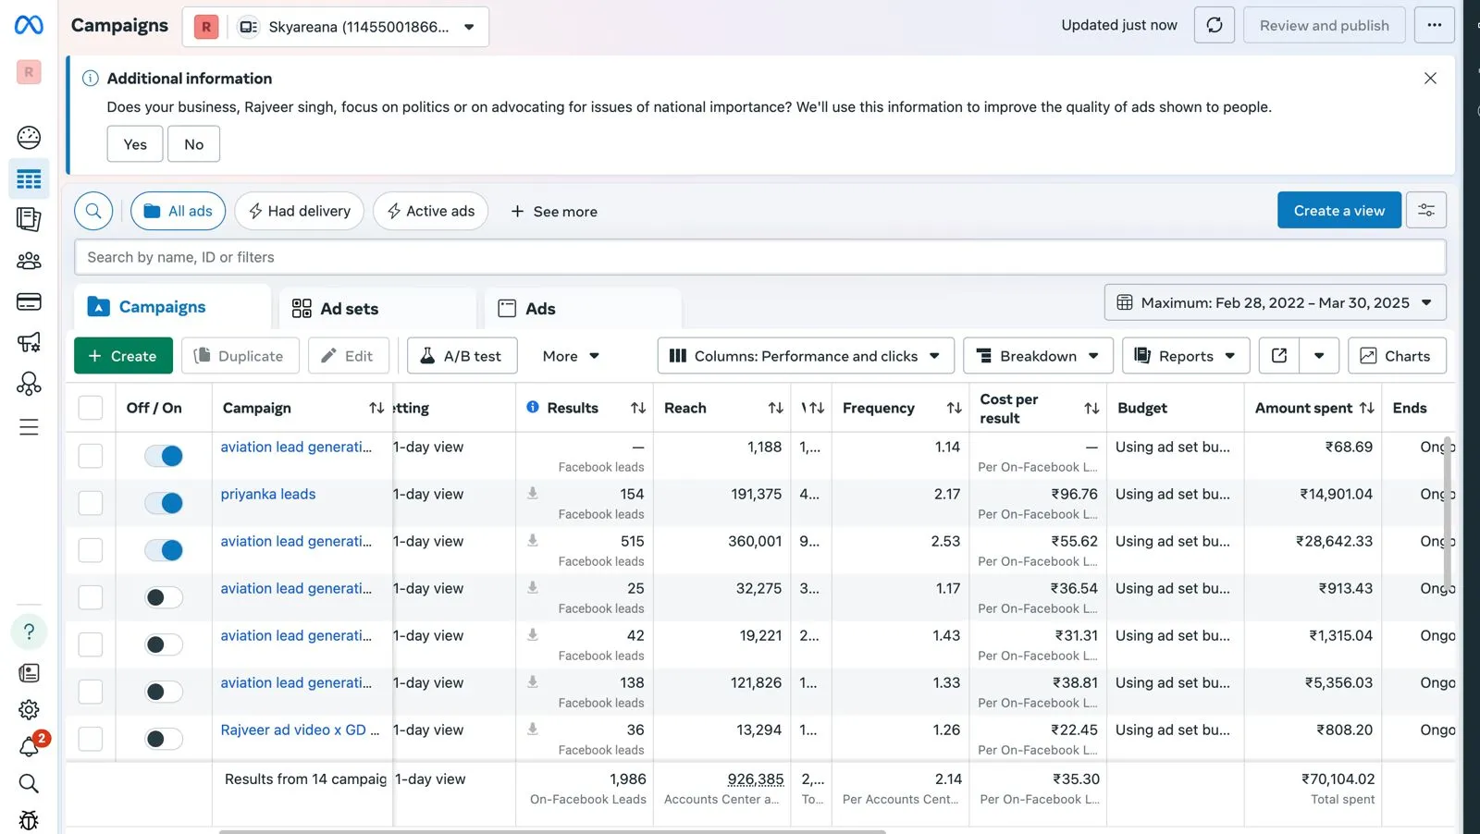Open the priyanka leads campaign link
The width and height of the screenshot is (1480, 834).
coord(268,495)
